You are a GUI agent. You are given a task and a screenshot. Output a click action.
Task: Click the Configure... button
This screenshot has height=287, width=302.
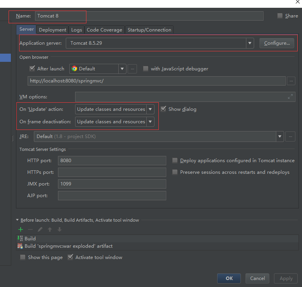pos(277,43)
